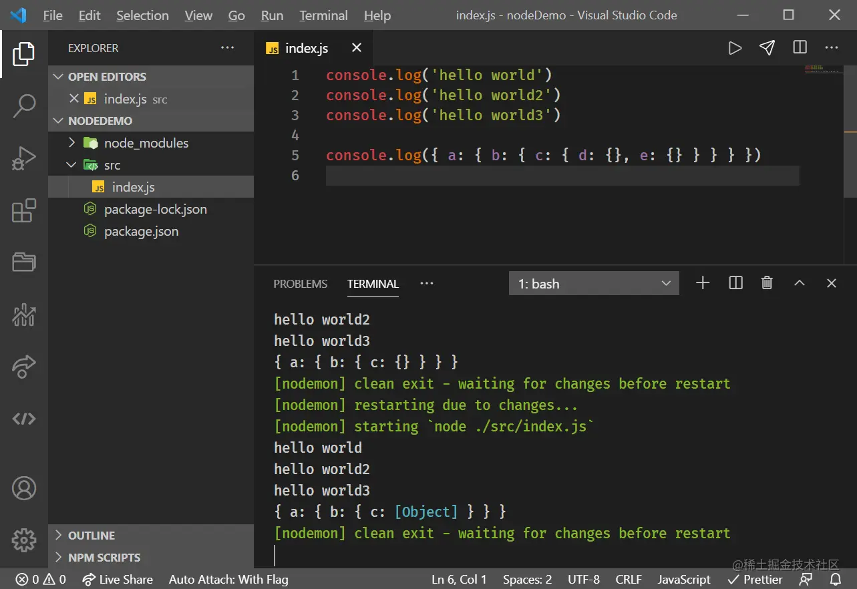Switch to the PROBLEMS panel tab
Image resolution: width=857 pixels, height=589 pixels.
tap(301, 284)
